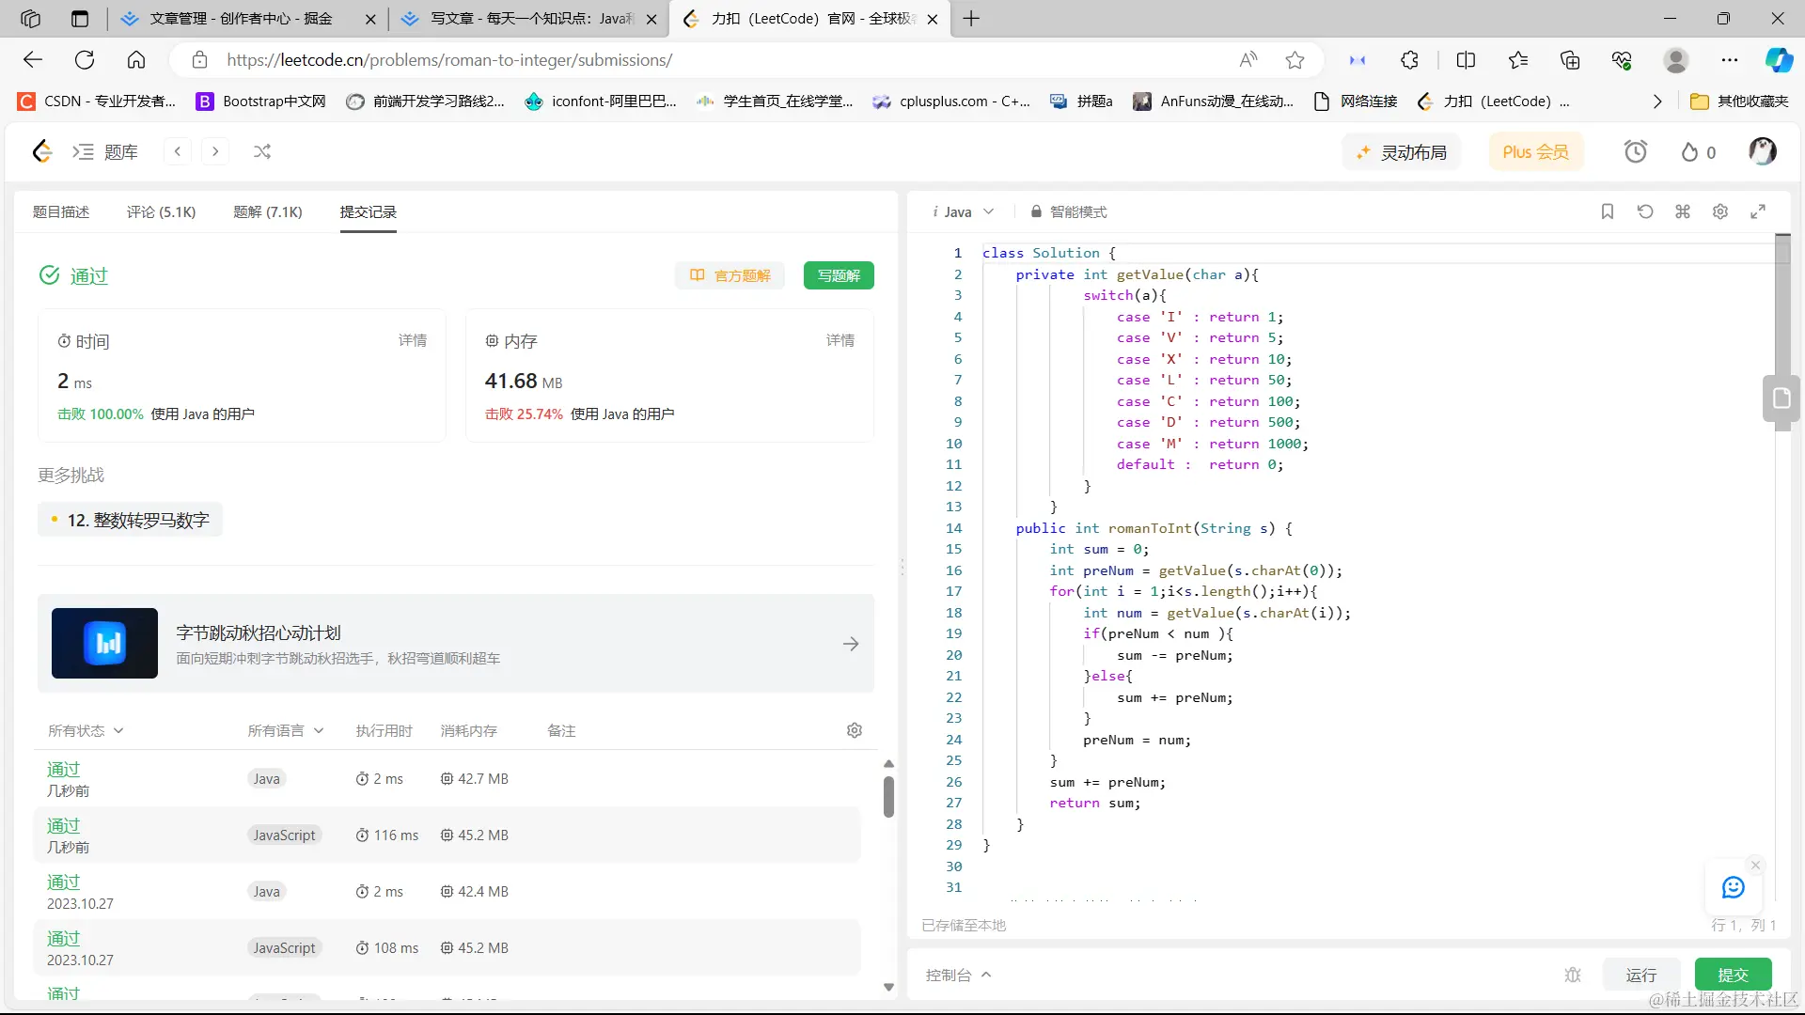
Task: Click the bookmark icon in code editor
Action: click(1608, 211)
